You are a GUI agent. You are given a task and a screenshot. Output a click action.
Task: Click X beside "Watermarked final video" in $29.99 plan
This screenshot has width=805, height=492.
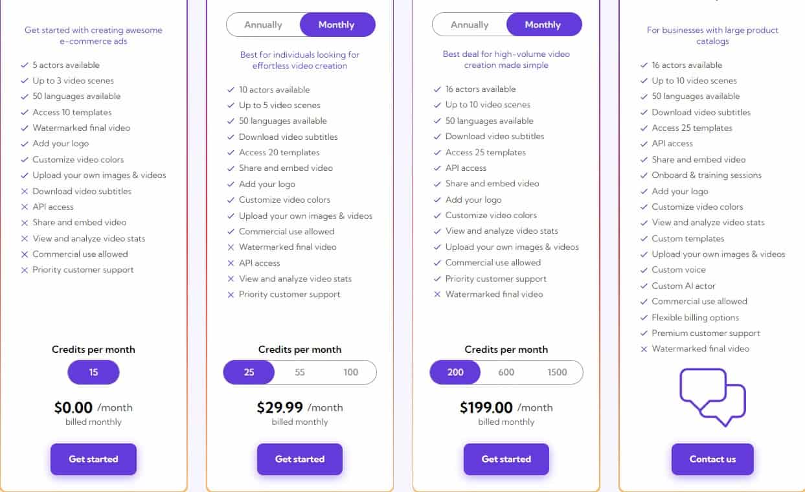[x=231, y=247]
